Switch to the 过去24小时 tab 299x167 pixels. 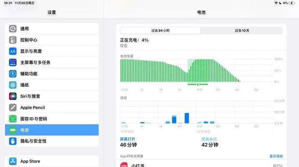pos(160,30)
